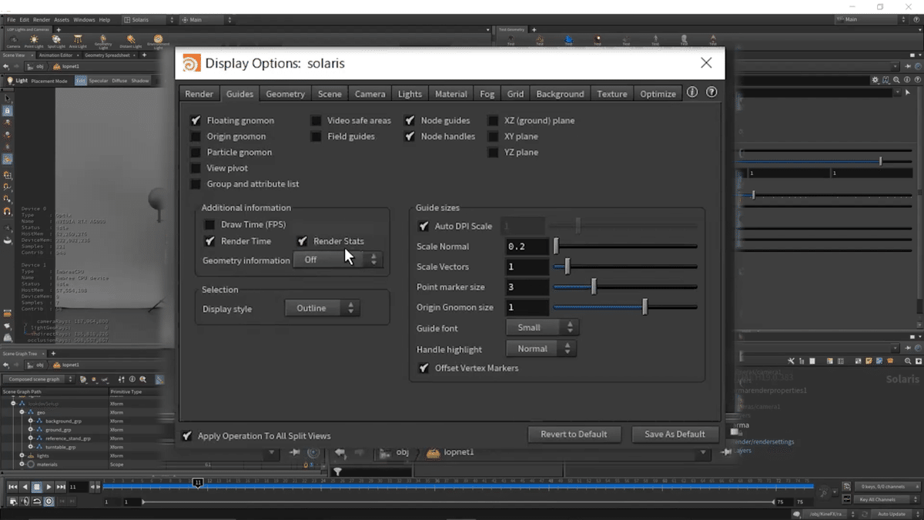Enable XZ (ground) plane checkbox
Viewport: 924px width, 520px height.
point(494,120)
